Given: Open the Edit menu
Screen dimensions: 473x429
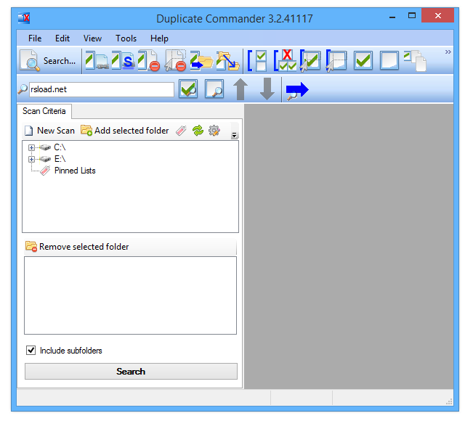Looking at the screenshot, I should point(62,38).
